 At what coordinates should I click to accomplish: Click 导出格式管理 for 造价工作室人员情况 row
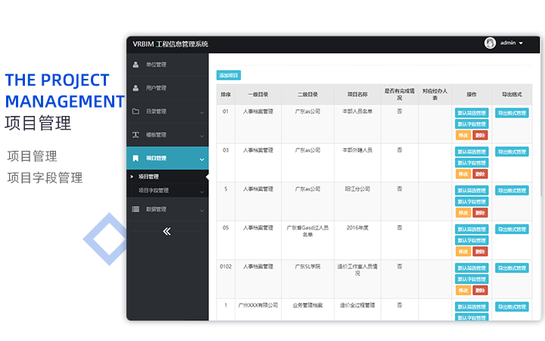coord(512,268)
